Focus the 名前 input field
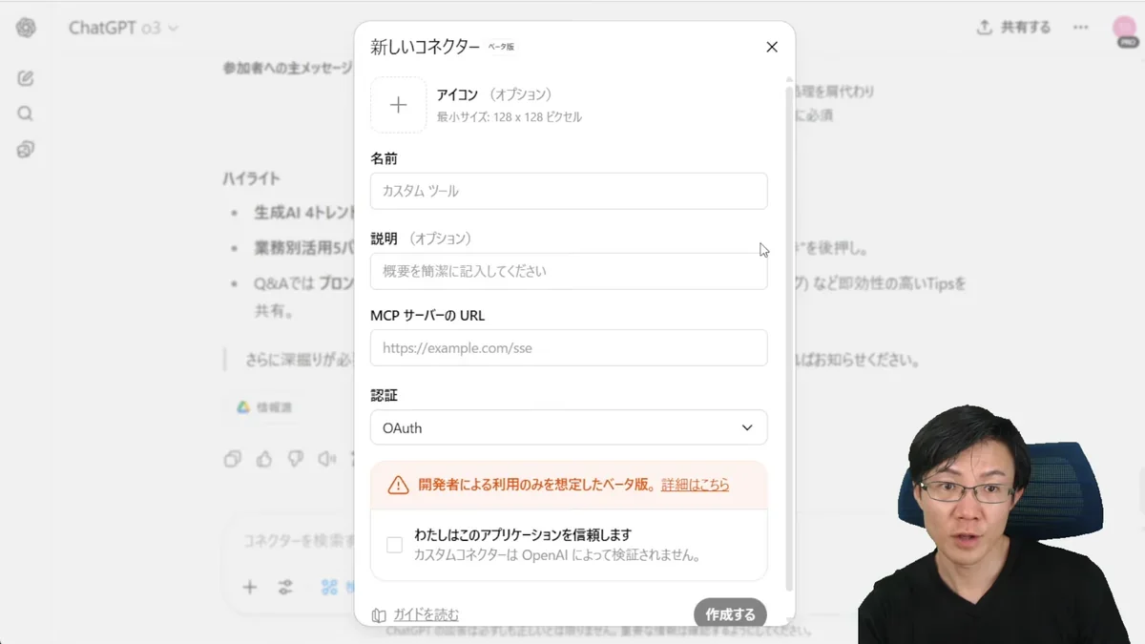The height and width of the screenshot is (644, 1145). (x=569, y=191)
